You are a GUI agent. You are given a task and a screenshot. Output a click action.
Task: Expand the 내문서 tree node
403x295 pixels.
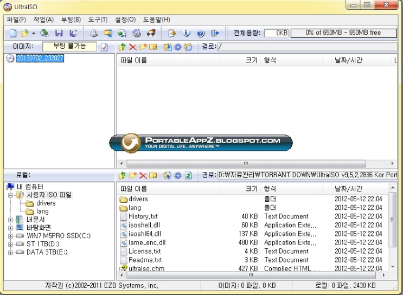[10, 220]
